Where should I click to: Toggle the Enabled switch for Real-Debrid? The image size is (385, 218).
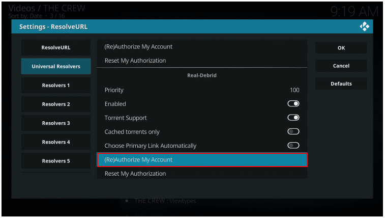(293, 104)
